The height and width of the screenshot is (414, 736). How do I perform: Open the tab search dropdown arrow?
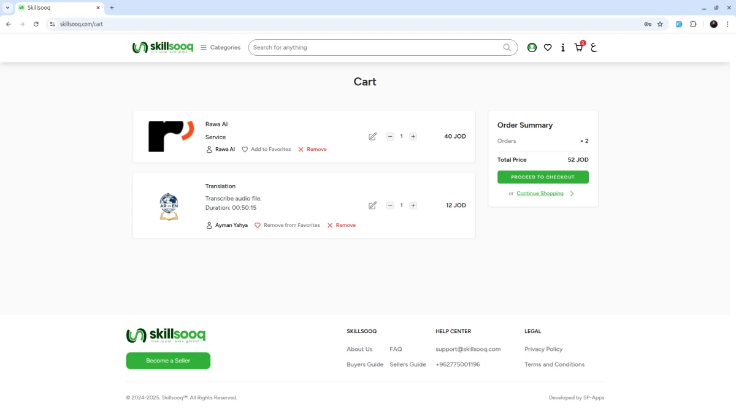pos(7,7)
